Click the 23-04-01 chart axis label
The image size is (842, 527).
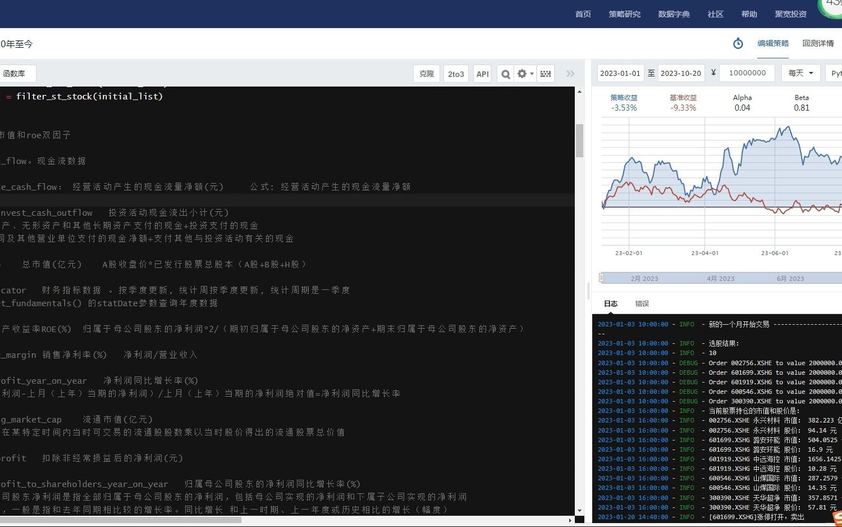click(x=704, y=253)
